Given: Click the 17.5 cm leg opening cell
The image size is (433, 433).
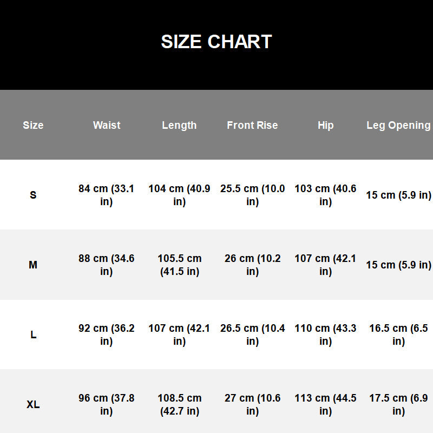Looking at the screenshot, I should 398,404.
